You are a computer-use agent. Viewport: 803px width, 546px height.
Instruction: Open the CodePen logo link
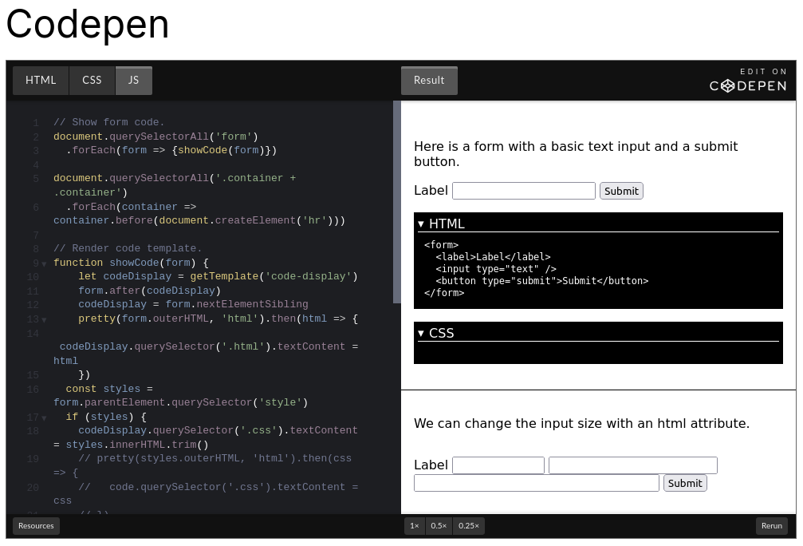click(748, 85)
